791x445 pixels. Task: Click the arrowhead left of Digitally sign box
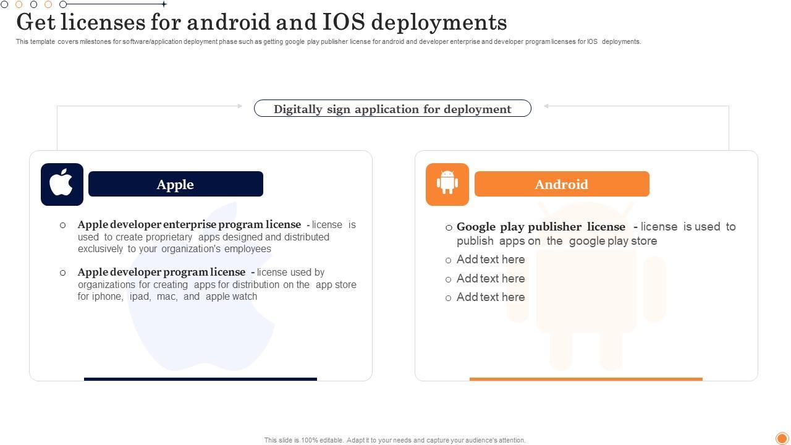240,106
